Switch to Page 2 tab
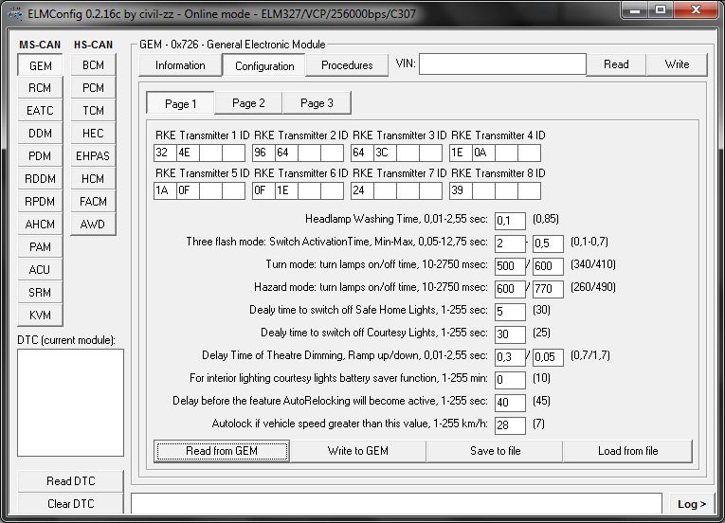The image size is (725, 523). (x=248, y=103)
